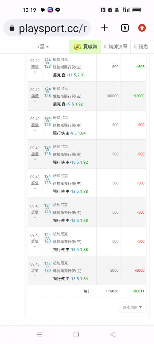Image resolution: width=154 pixels, height=344 pixels.
Task: Open the 訊息 tab
Action: point(141,46)
